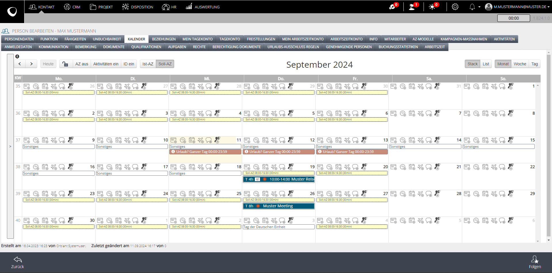Click the user avatar icon

(x=488, y=7)
